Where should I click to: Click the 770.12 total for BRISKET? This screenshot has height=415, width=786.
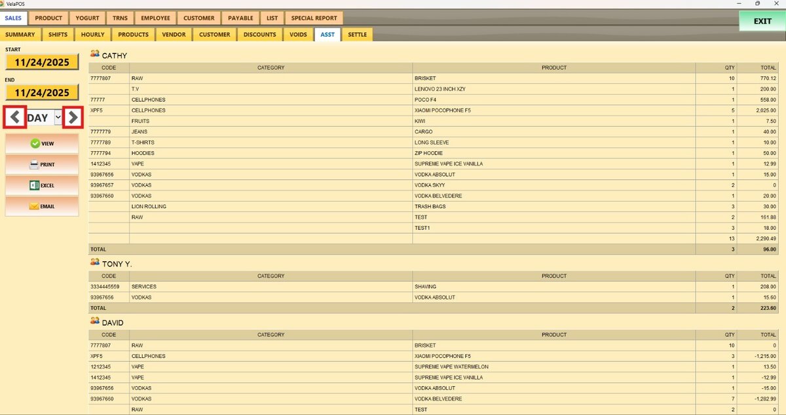(768, 79)
